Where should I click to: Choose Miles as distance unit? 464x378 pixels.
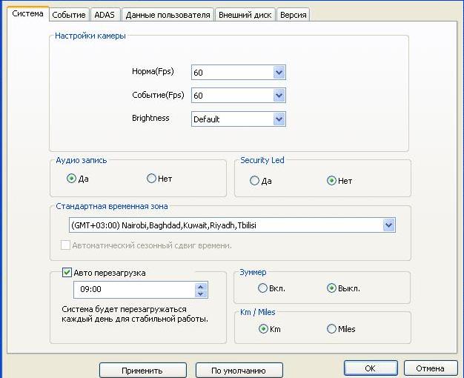[331, 329]
